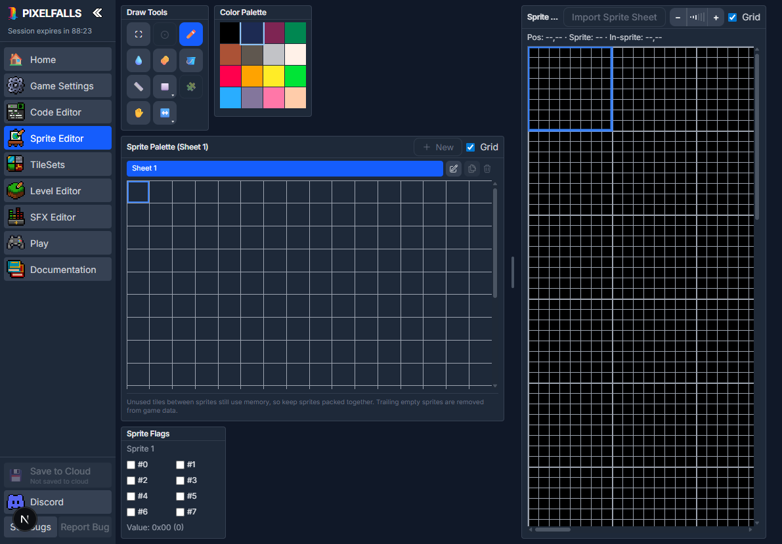Click Import Sprite Sheet
The image size is (782, 544).
(614, 18)
